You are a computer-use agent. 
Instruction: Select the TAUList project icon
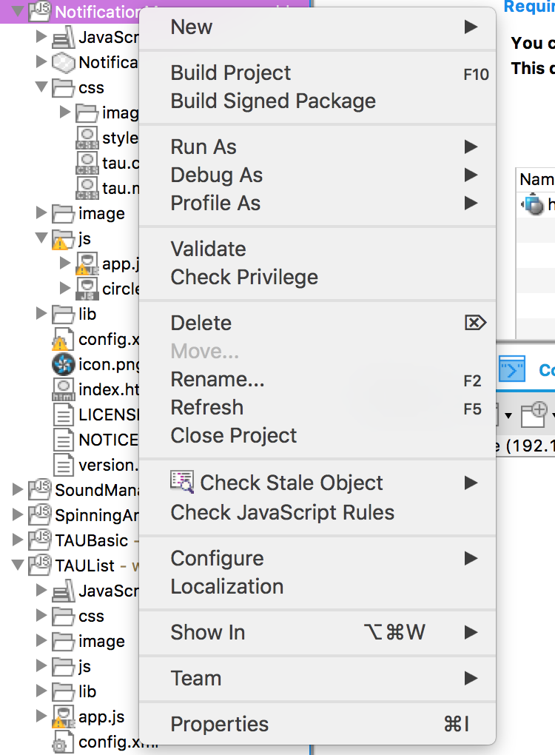pyautogui.click(x=40, y=566)
